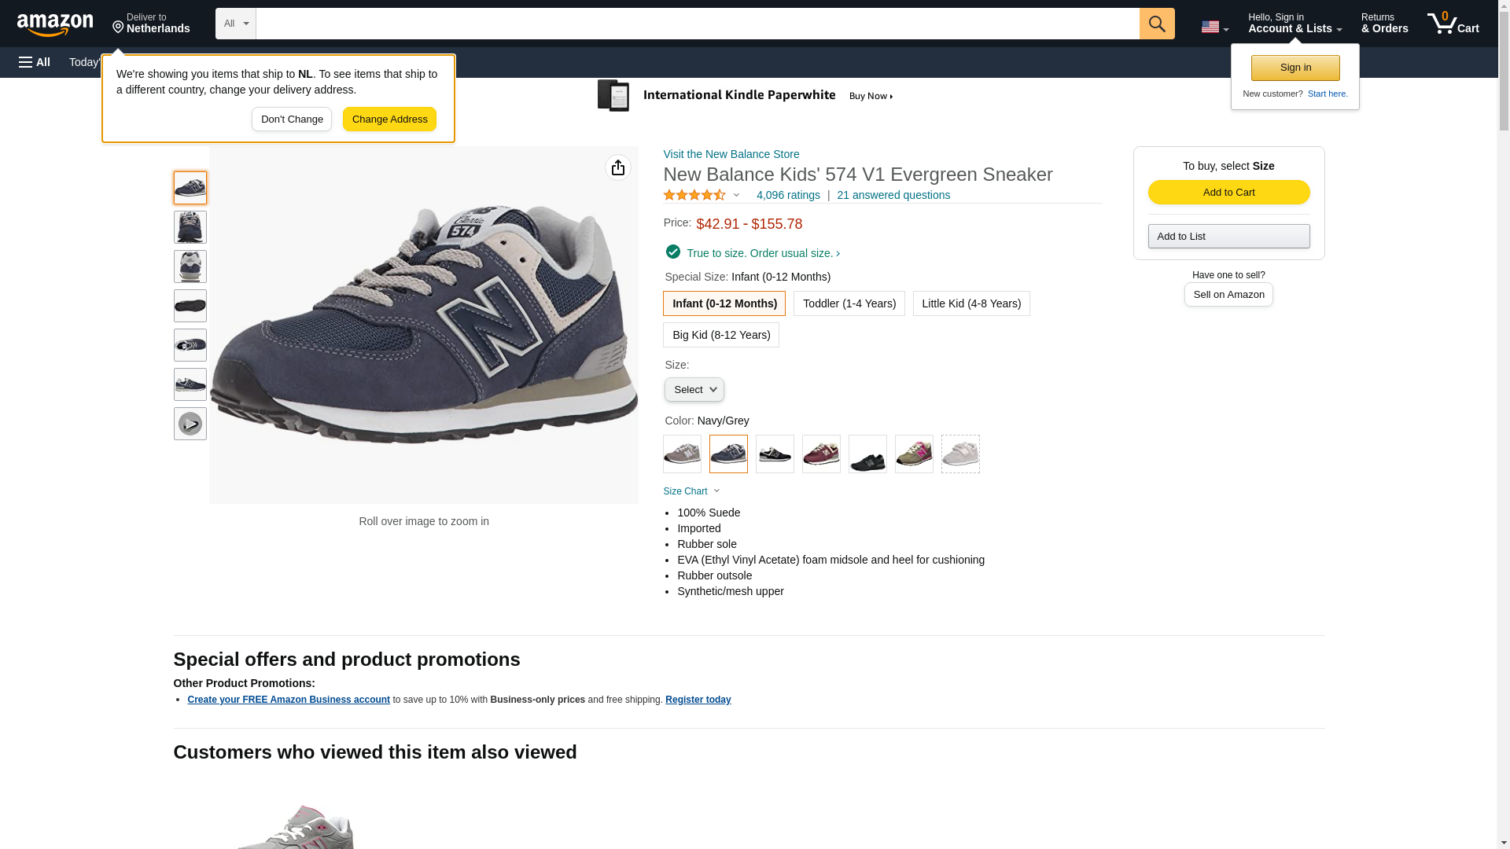
Task: Open the shopping cart
Action: click(1453, 24)
